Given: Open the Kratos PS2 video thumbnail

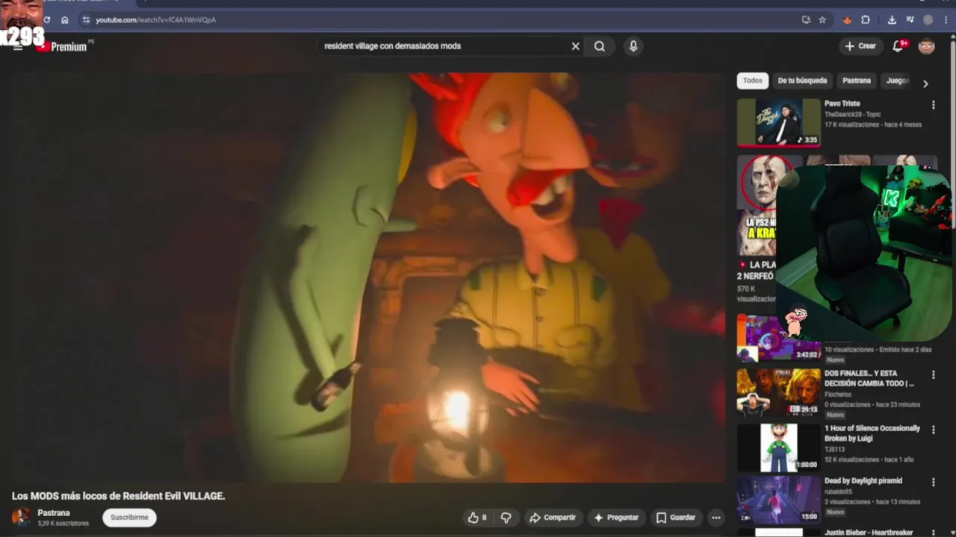Looking at the screenshot, I should [757, 206].
